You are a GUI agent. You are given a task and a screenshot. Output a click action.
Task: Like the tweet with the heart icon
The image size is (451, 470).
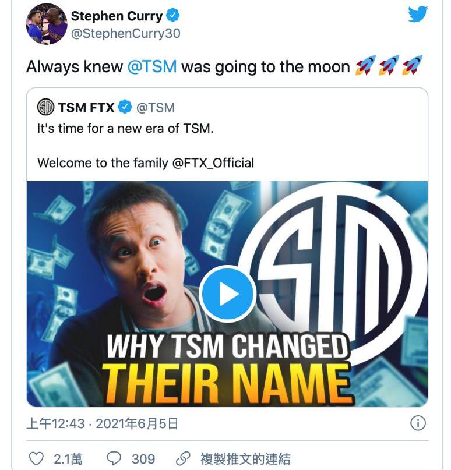pos(36,458)
